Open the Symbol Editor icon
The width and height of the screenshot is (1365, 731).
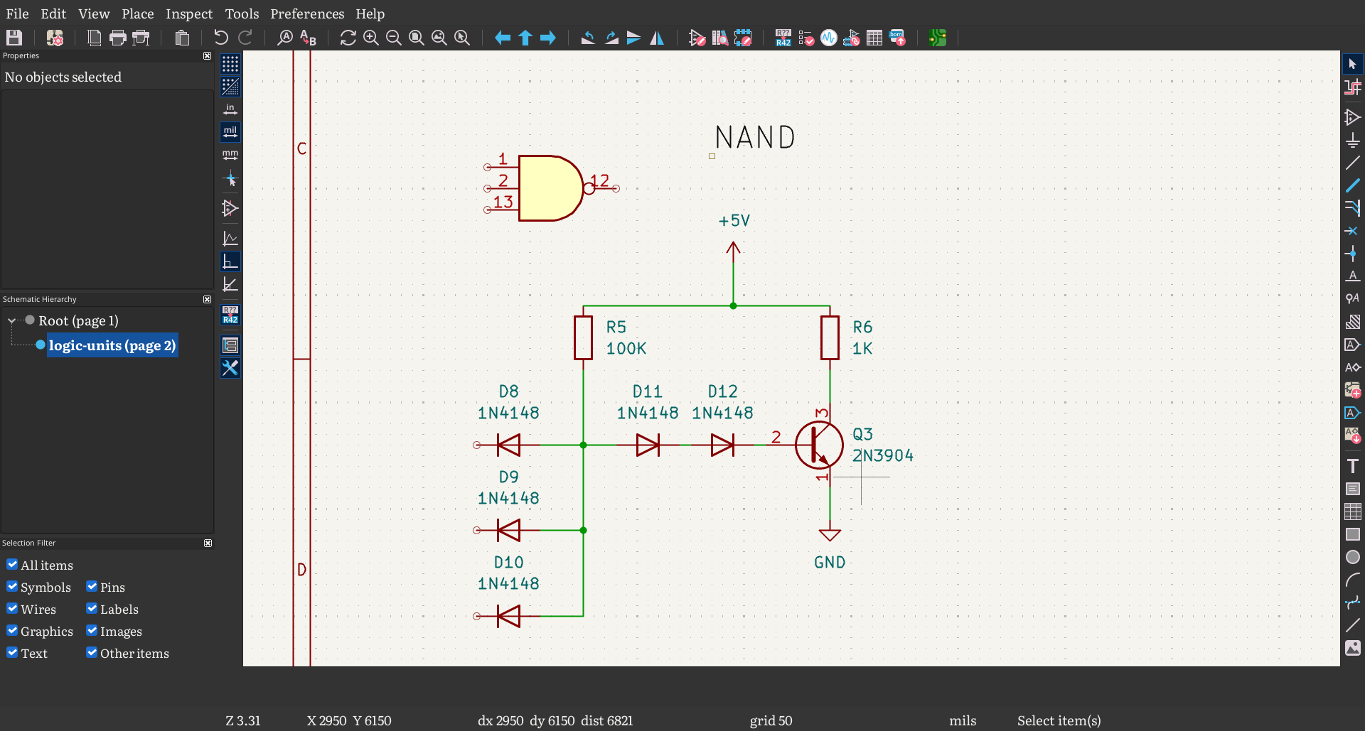[x=697, y=38]
